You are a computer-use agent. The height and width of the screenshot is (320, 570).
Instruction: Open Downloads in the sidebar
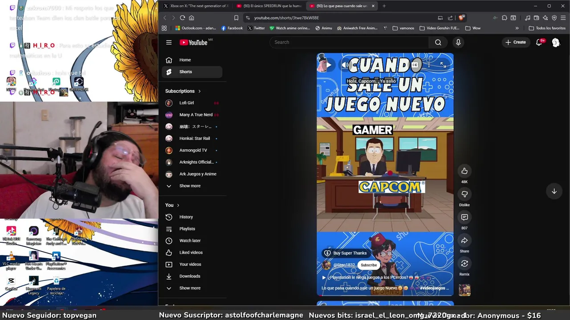192,276
